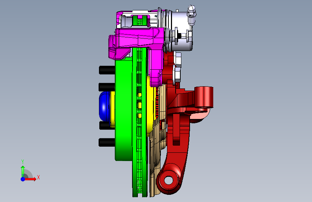This screenshot has width=312, height=202.
Task: Select the red cylindrical tie-rod boss
Action: coord(204,97)
